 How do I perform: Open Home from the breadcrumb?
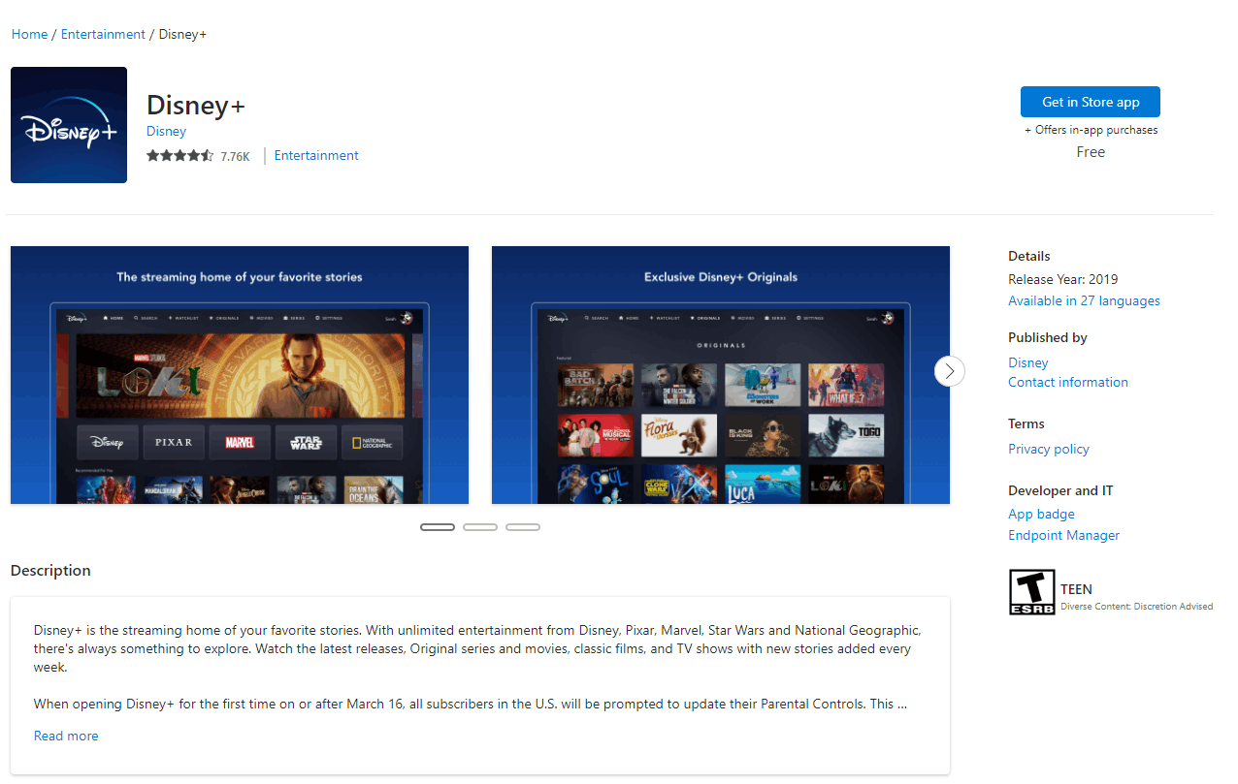(x=28, y=34)
